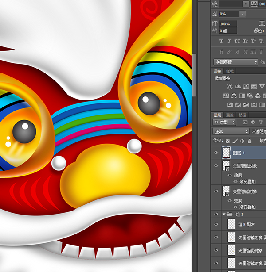Open the kerning dropdown arrow
266x272 pixels.
[246, 4]
